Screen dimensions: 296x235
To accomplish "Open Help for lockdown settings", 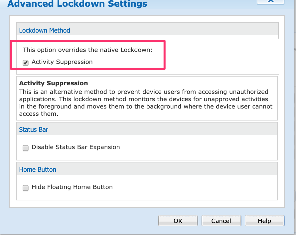I will coord(264,221).
